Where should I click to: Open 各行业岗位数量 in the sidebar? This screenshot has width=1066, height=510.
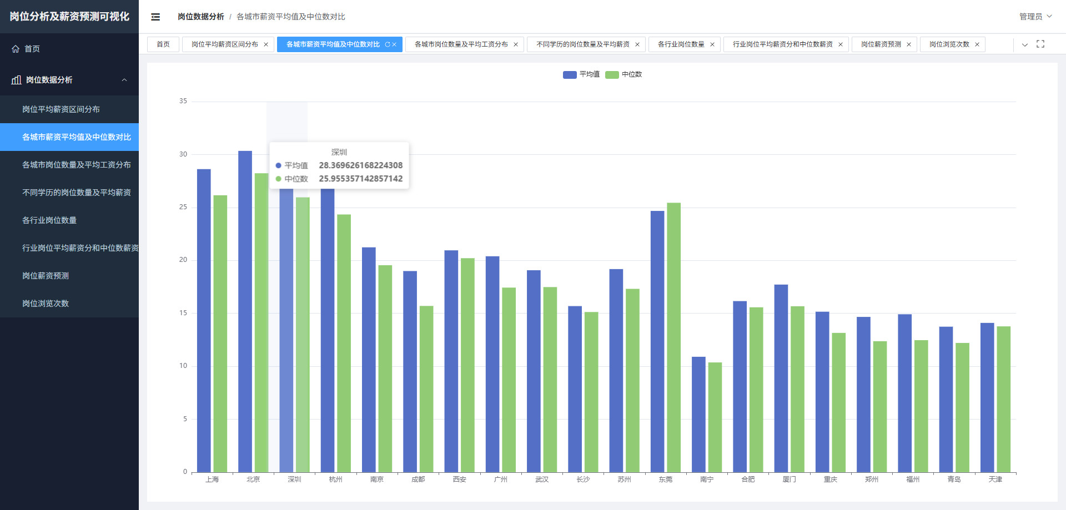[69, 220]
